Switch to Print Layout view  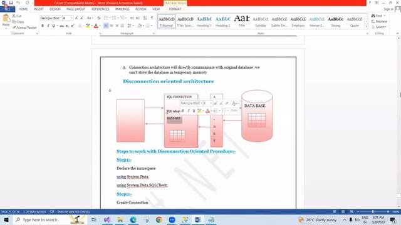(343, 212)
